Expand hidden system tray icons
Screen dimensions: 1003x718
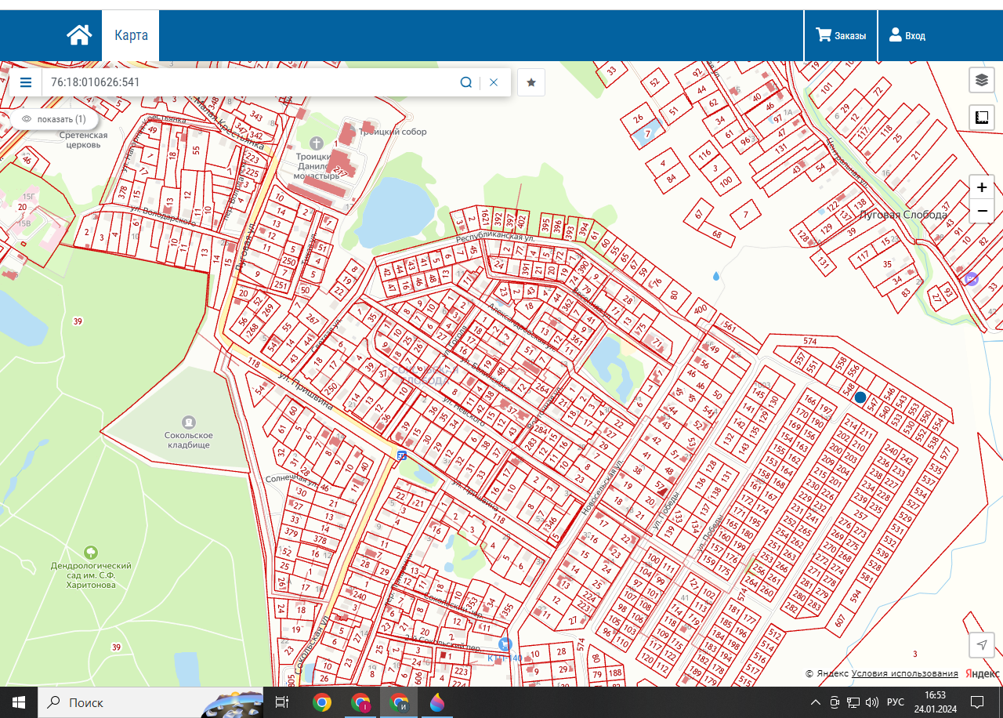[816, 702]
